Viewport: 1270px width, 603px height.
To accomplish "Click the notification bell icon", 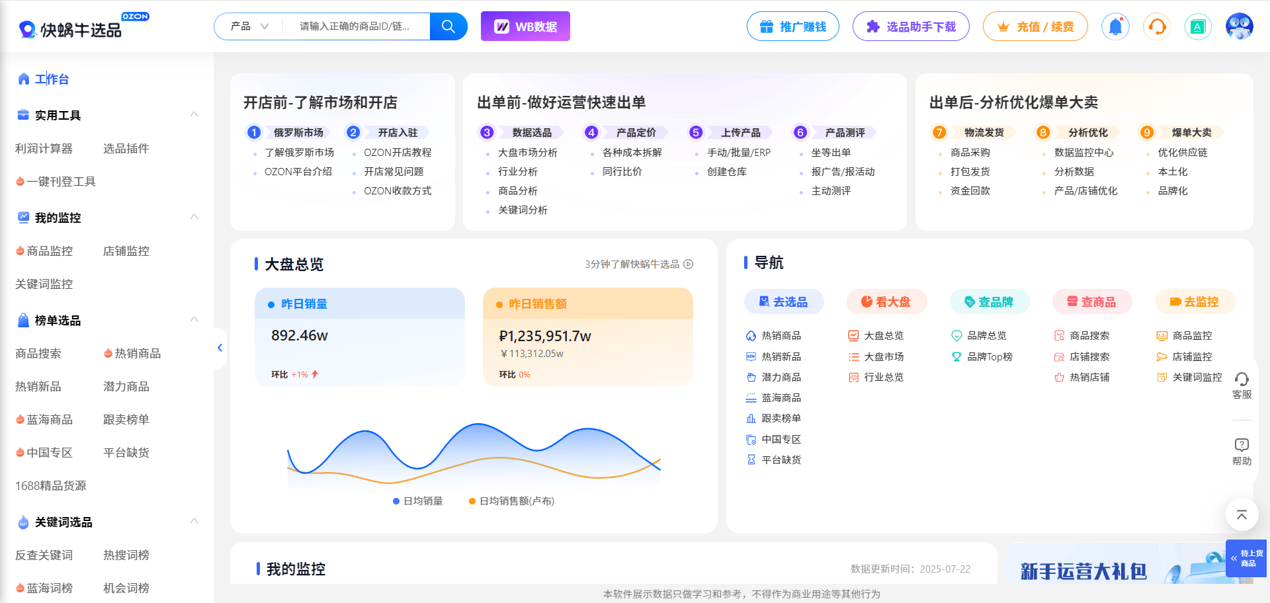I will coord(1115,26).
